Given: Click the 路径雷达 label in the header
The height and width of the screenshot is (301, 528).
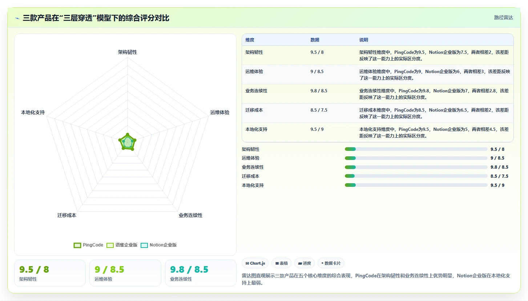Looking at the screenshot, I should (x=504, y=17).
